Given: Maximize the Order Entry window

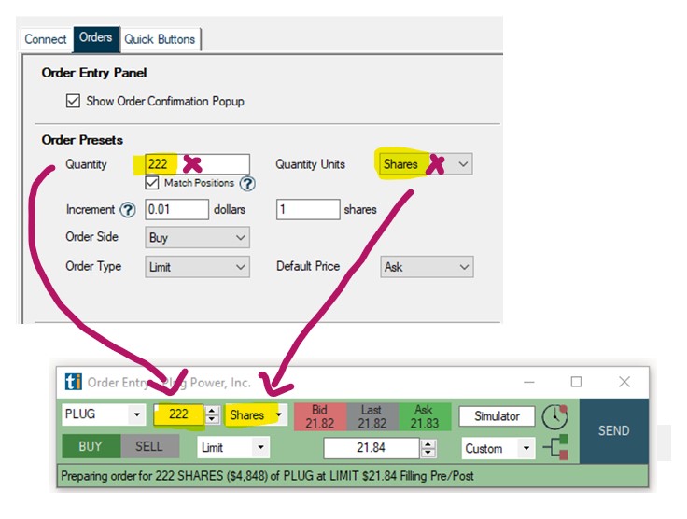Looking at the screenshot, I should tap(576, 382).
